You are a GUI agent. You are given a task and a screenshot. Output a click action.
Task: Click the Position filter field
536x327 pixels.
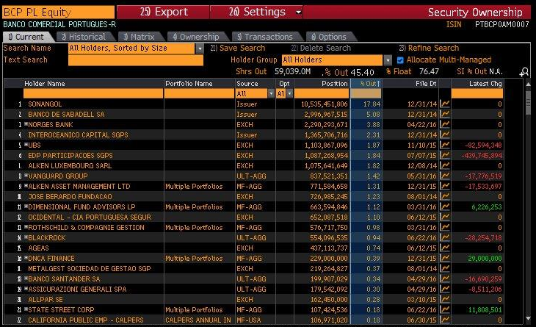[x=322, y=93]
